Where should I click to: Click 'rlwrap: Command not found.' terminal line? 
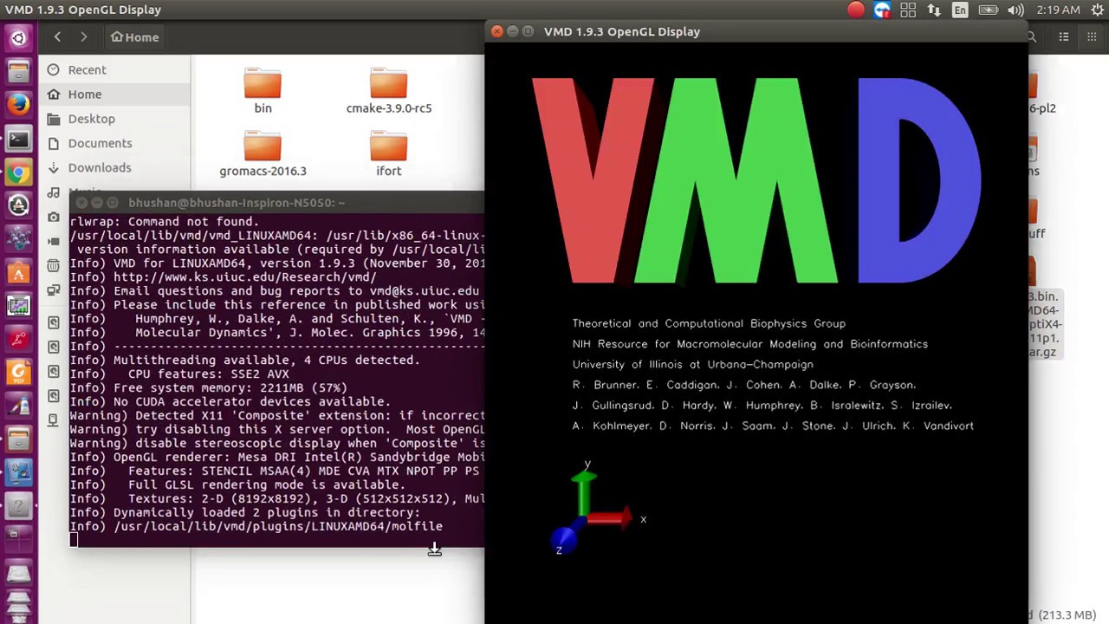[164, 221]
